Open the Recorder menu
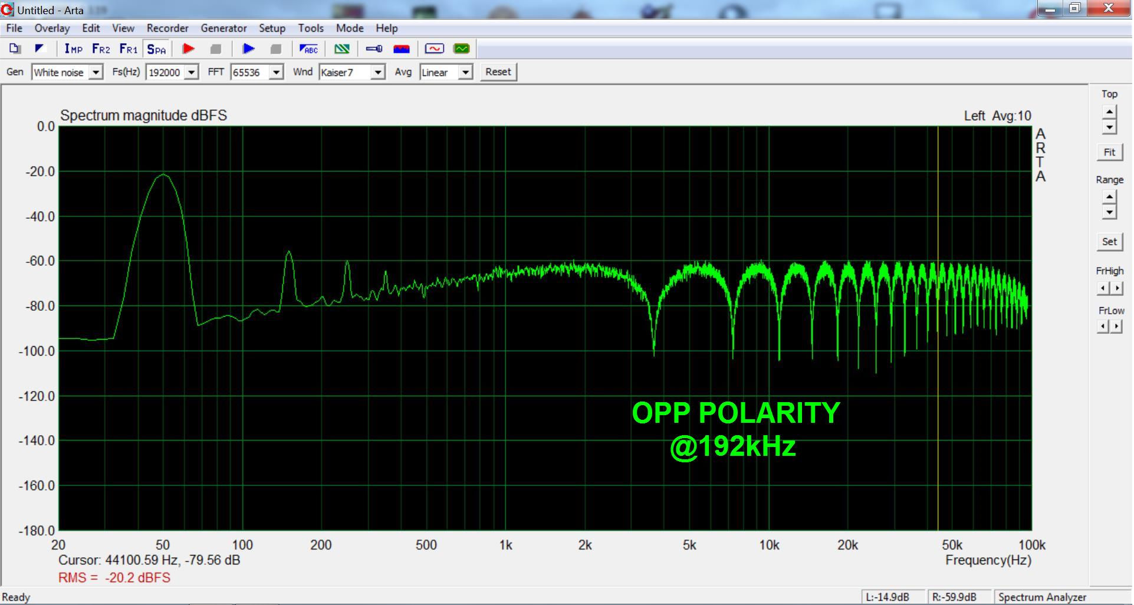Image resolution: width=1134 pixels, height=605 pixels. click(x=167, y=28)
